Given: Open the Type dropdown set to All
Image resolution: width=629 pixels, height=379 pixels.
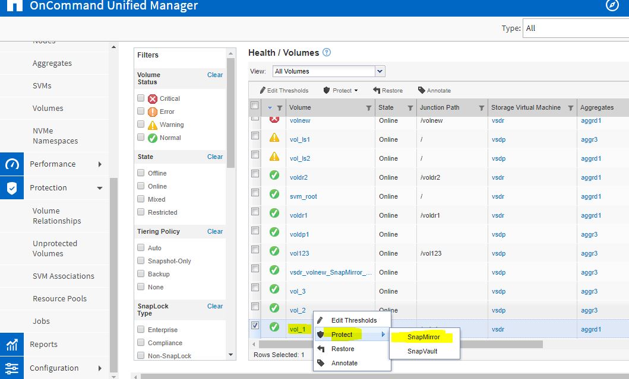Looking at the screenshot, I should pyautogui.click(x=576, y=28).
